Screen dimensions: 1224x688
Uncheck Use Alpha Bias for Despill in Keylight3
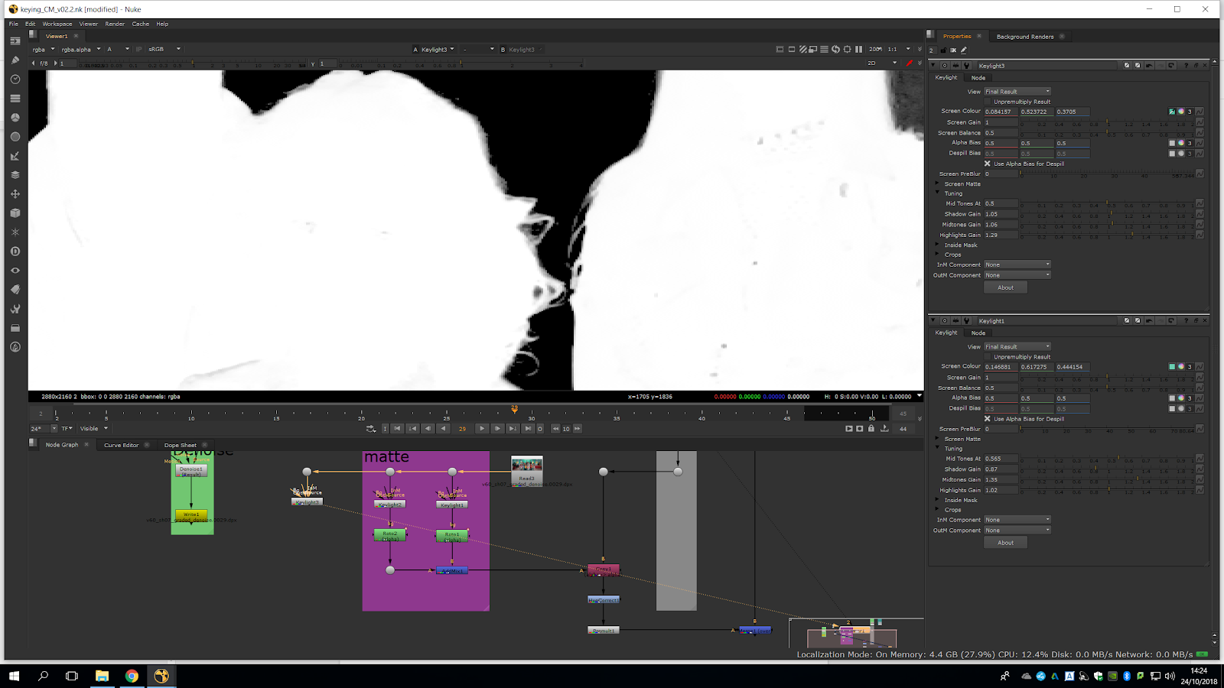(x=988, y=164)
